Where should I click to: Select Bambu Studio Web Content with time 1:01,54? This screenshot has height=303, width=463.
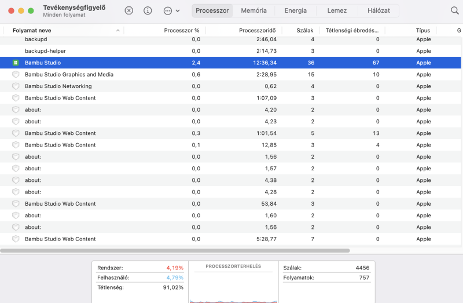[x=230, y=133]
